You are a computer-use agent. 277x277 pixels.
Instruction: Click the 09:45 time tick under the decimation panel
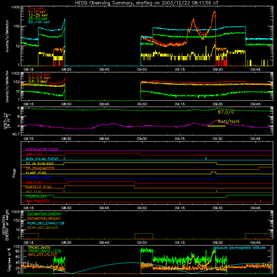click(256, 243)
